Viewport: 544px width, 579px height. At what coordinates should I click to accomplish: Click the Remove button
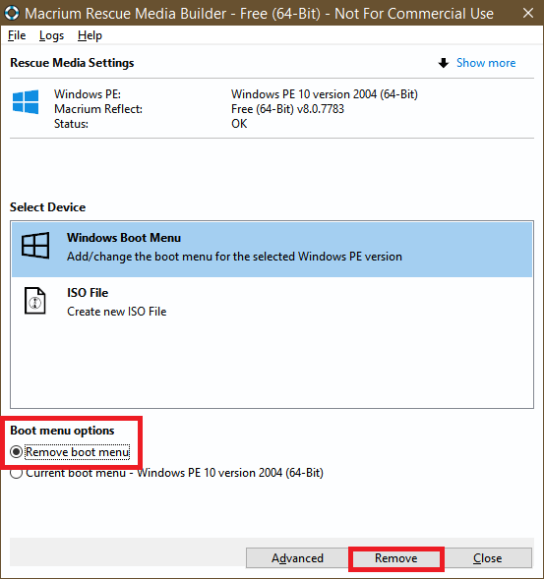pyautogui.click(x=396, y=558)
